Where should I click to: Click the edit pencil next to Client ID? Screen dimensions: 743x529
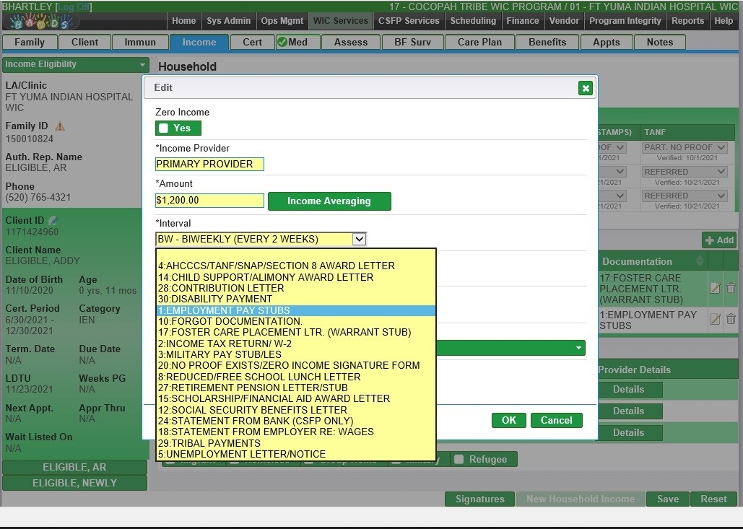[x=53, y=221]
